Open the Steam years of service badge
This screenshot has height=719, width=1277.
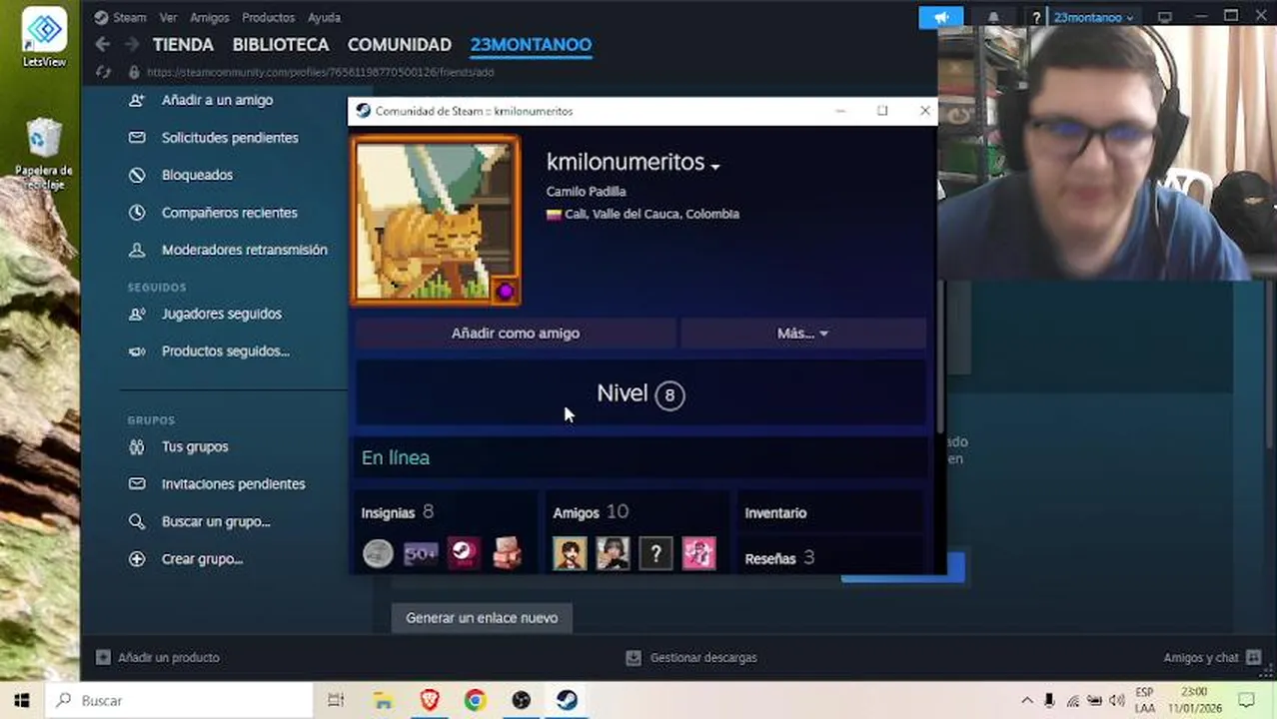[x=464, y=553]
